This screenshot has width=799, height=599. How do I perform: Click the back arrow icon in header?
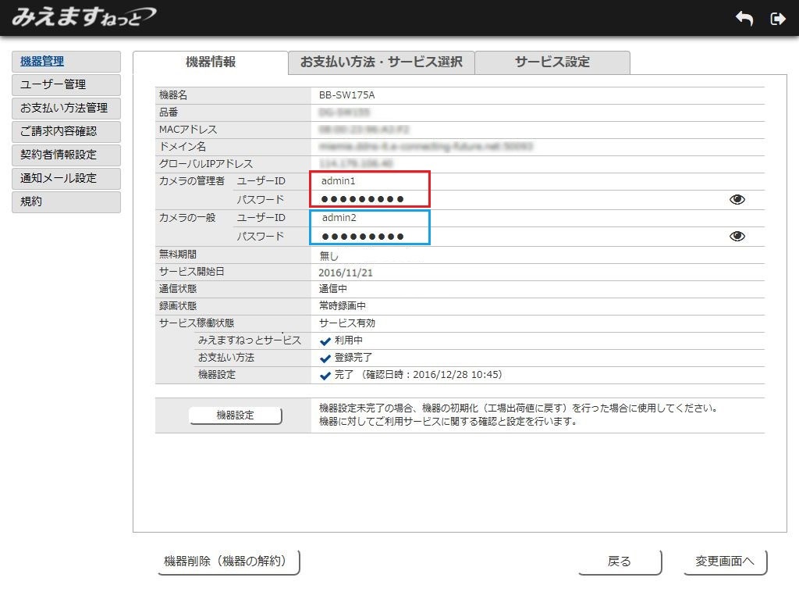[744, 19]
